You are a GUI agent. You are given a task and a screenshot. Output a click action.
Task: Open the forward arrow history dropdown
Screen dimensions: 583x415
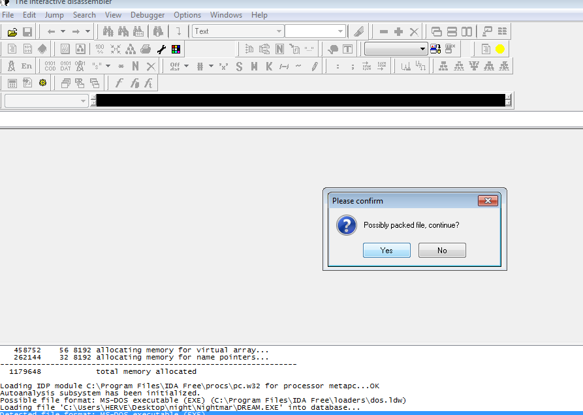click(x=87, y=31)
